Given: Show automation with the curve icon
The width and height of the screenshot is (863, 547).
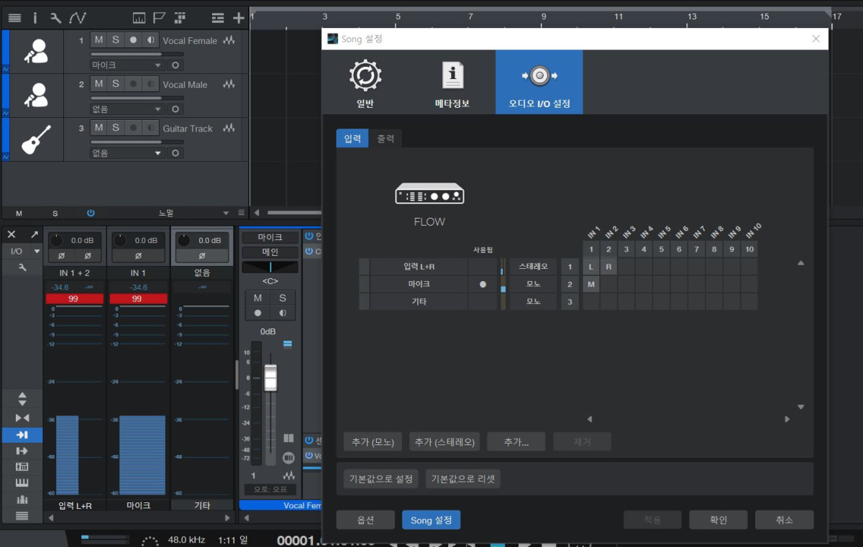Looking at the screenshot, I should point(77,18).
